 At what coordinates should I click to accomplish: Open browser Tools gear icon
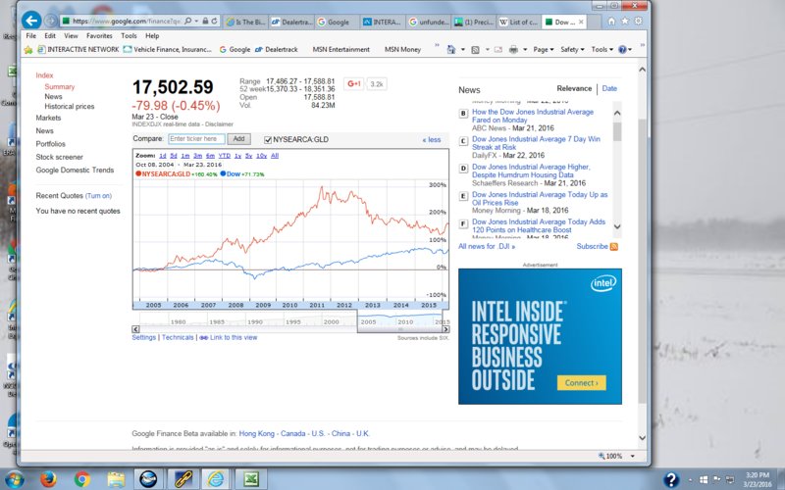tap(638, 21)
